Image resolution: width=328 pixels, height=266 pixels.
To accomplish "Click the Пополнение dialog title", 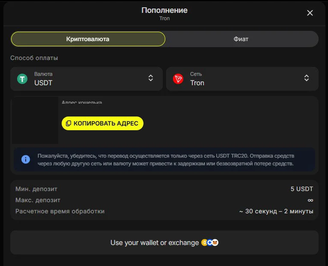I will [164, 10].
